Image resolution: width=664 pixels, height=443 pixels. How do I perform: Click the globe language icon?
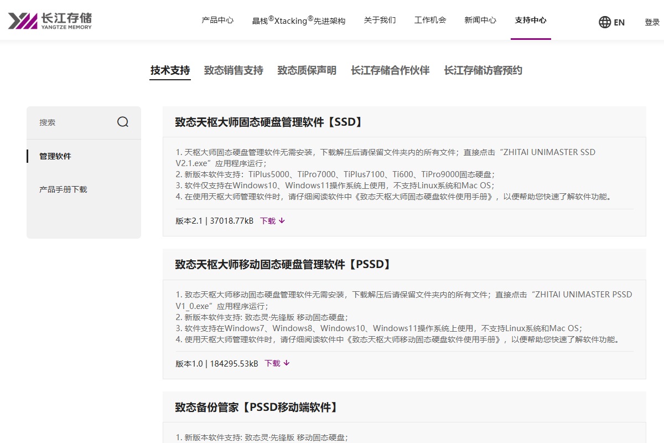click(605, 22)
